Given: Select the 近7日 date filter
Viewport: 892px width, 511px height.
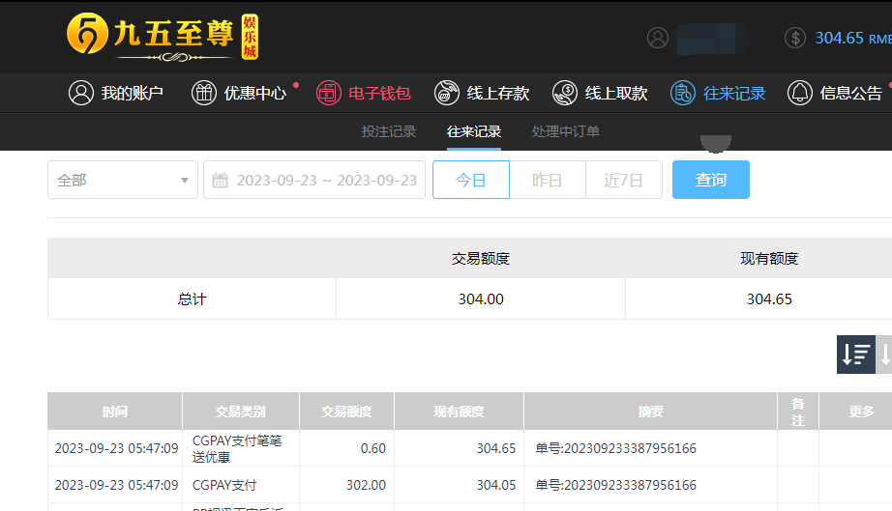Looking at the screenshot, I should 623,180.
